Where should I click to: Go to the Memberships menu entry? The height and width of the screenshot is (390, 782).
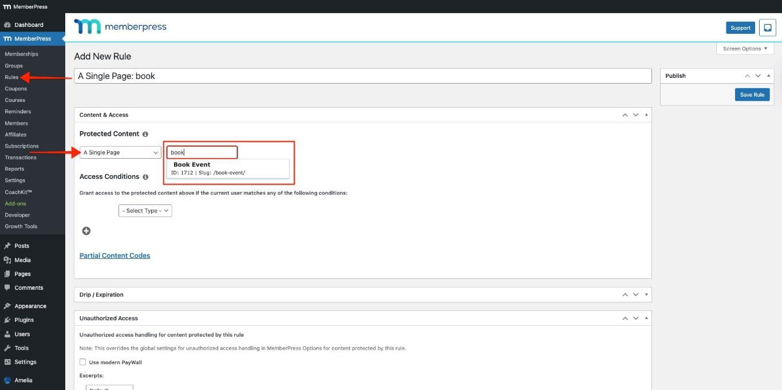[21, 53]
